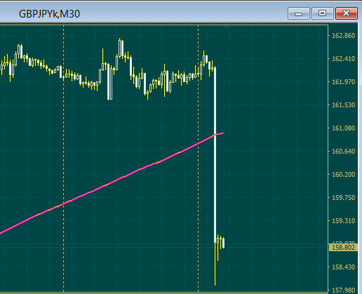Click the 158.430 price scale label
The image size is (362, 294).
pos(343,267)
